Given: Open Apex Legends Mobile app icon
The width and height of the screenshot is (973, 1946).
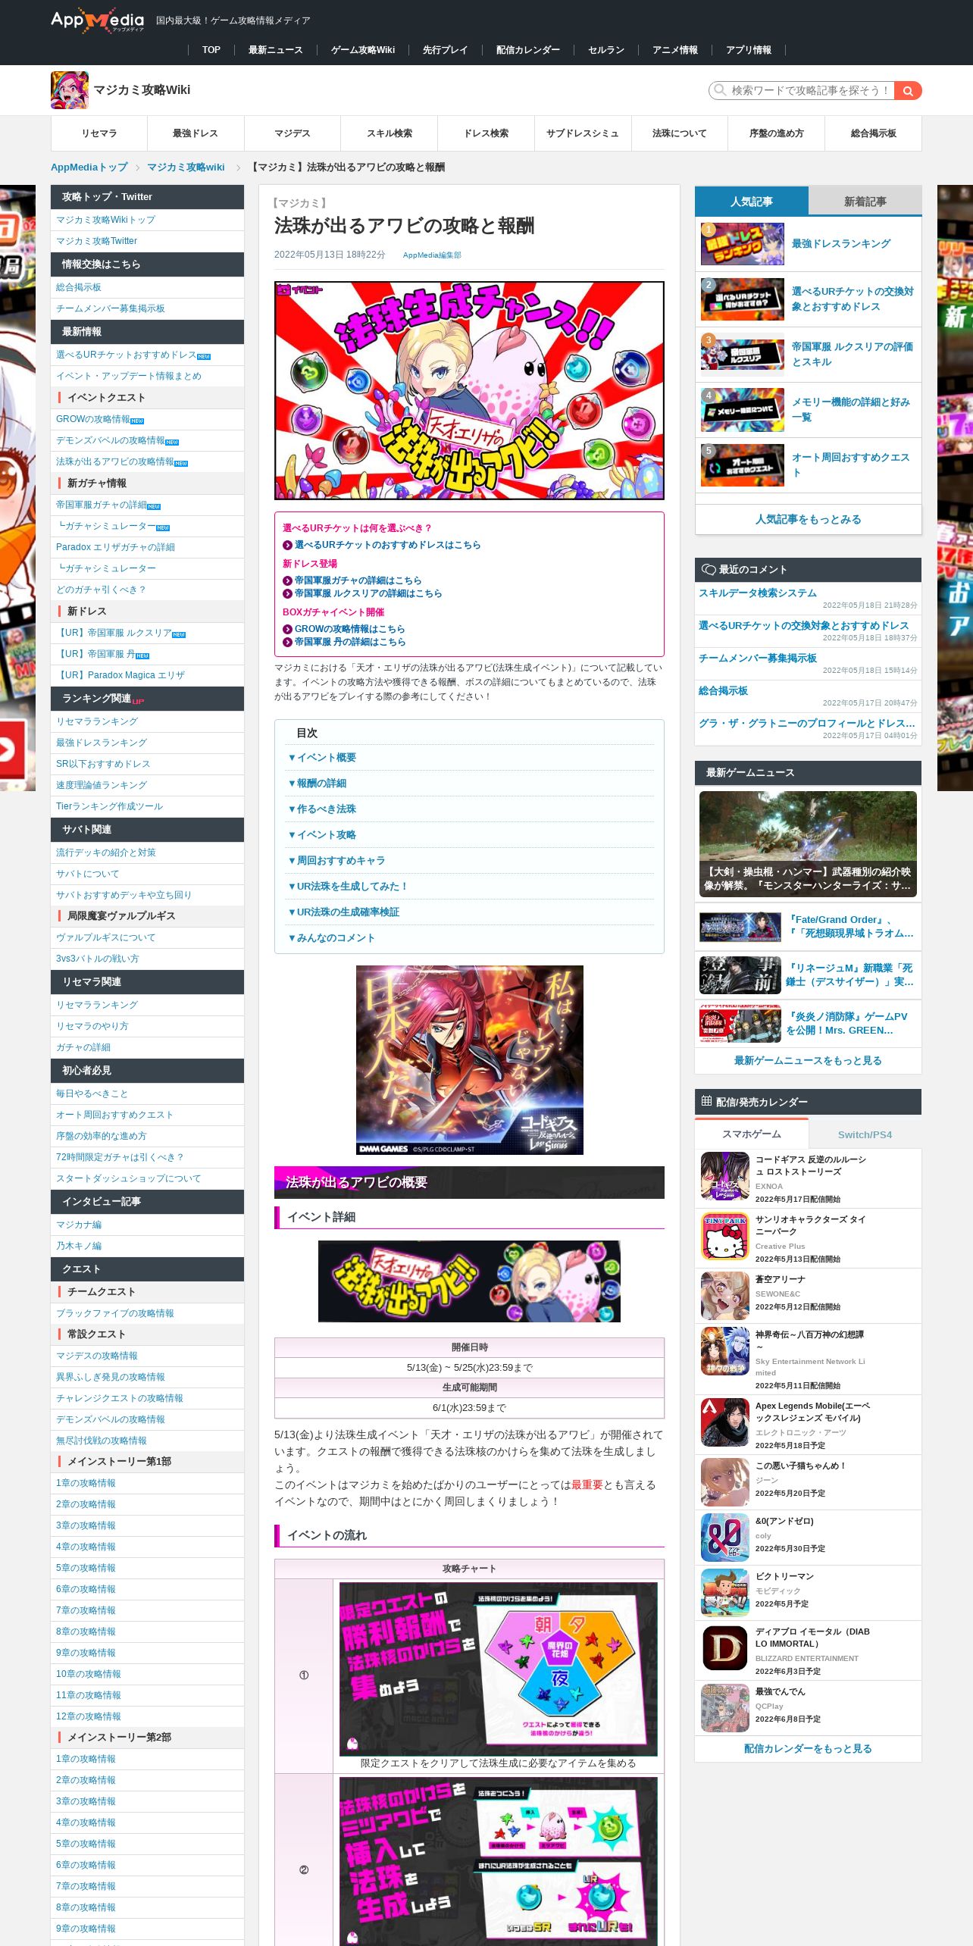Looking at the screenshot, I should pos(724,1422).
